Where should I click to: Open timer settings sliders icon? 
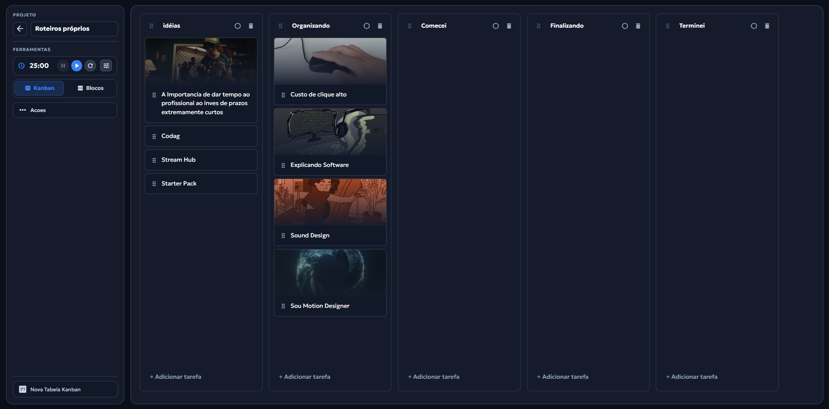point(106,66)
